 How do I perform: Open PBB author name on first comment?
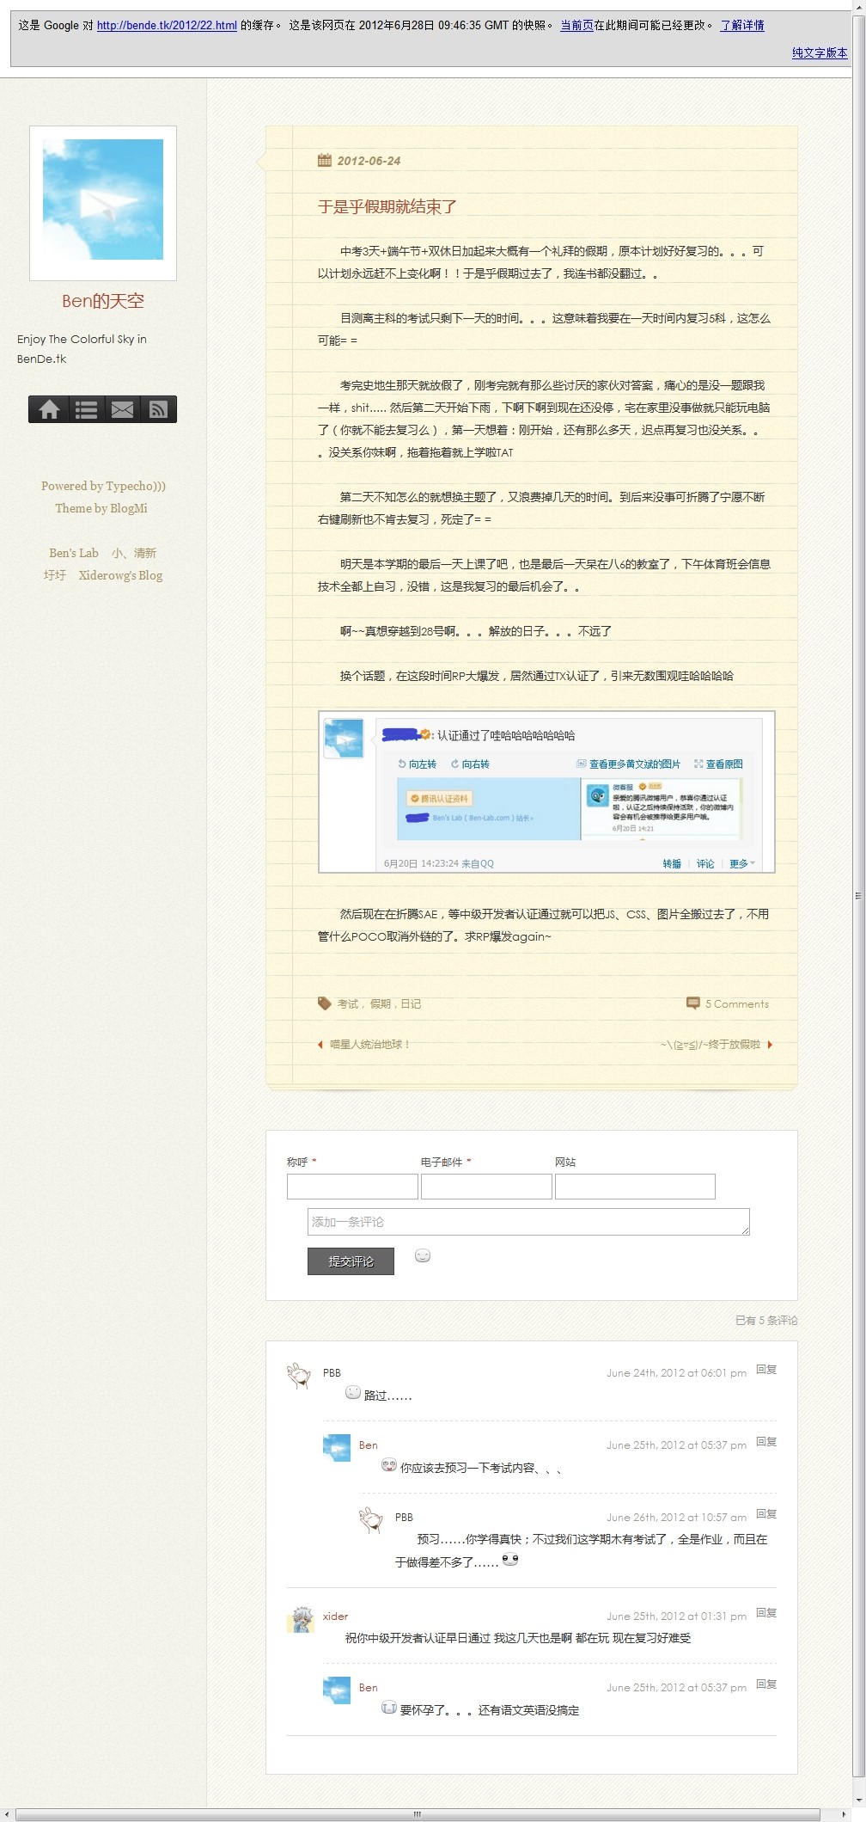pyautogui.click(x=332, y=1373)
